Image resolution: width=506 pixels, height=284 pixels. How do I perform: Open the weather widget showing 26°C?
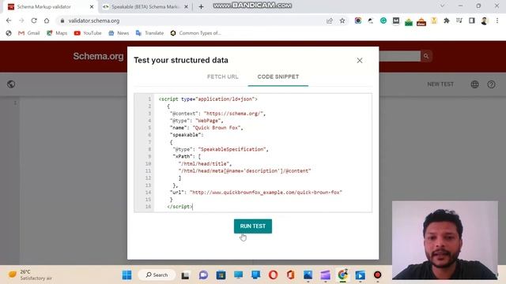30,275
